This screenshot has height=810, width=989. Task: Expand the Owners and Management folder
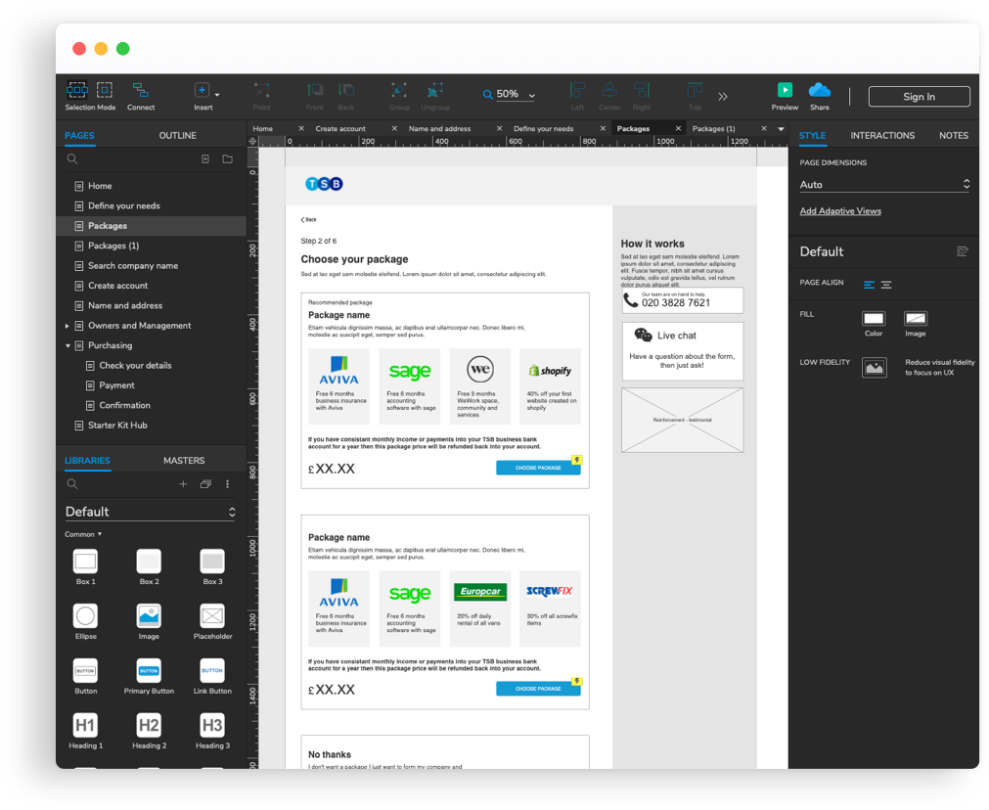coord(67,326)
